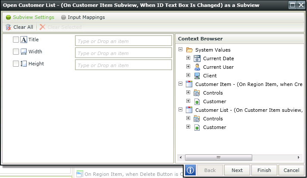Click the Clear Selected toolbar label
The height and width of the screenshot is (178, 307).
pos(64,27)
